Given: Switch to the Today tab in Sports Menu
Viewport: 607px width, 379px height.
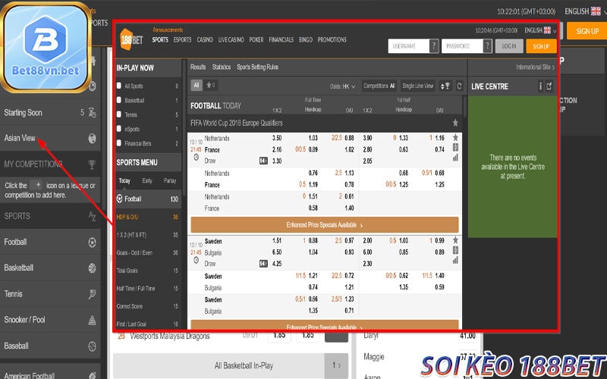Looking at the screenshot, I should click(x=124, y=180).
